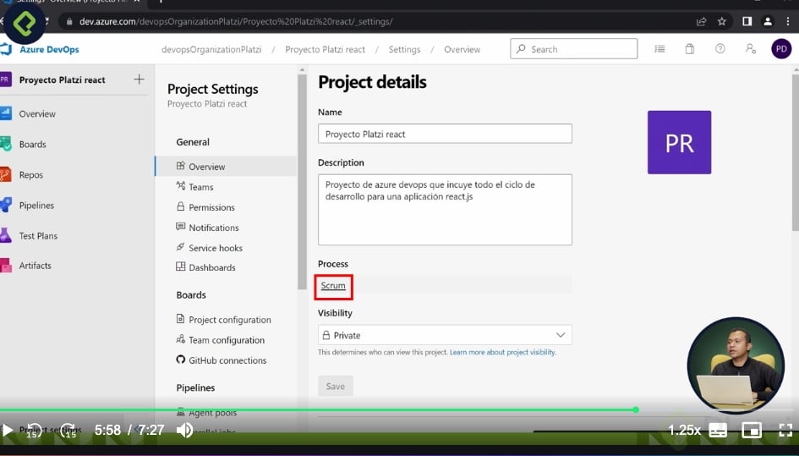Go to the Overview breadcrumb in header
This screenshot has height=456, width=799.
[462, 49]
